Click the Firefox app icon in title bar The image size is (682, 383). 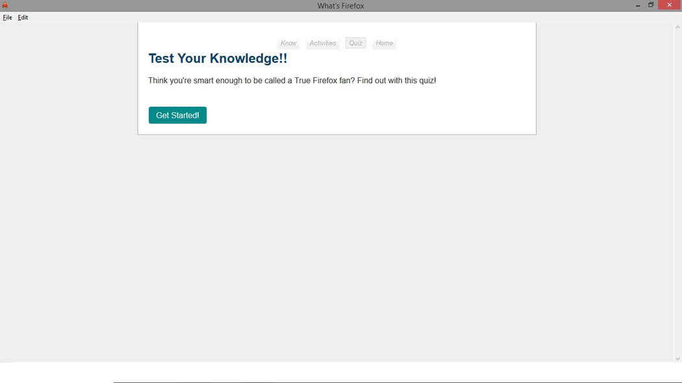click(x=5, y=5)
